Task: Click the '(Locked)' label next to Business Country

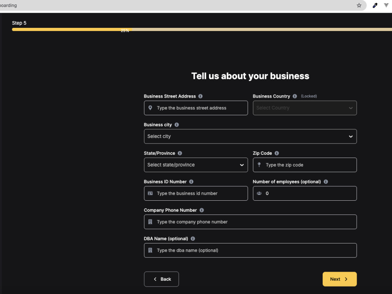Action: pyautogui.click(x=309, y=96)
